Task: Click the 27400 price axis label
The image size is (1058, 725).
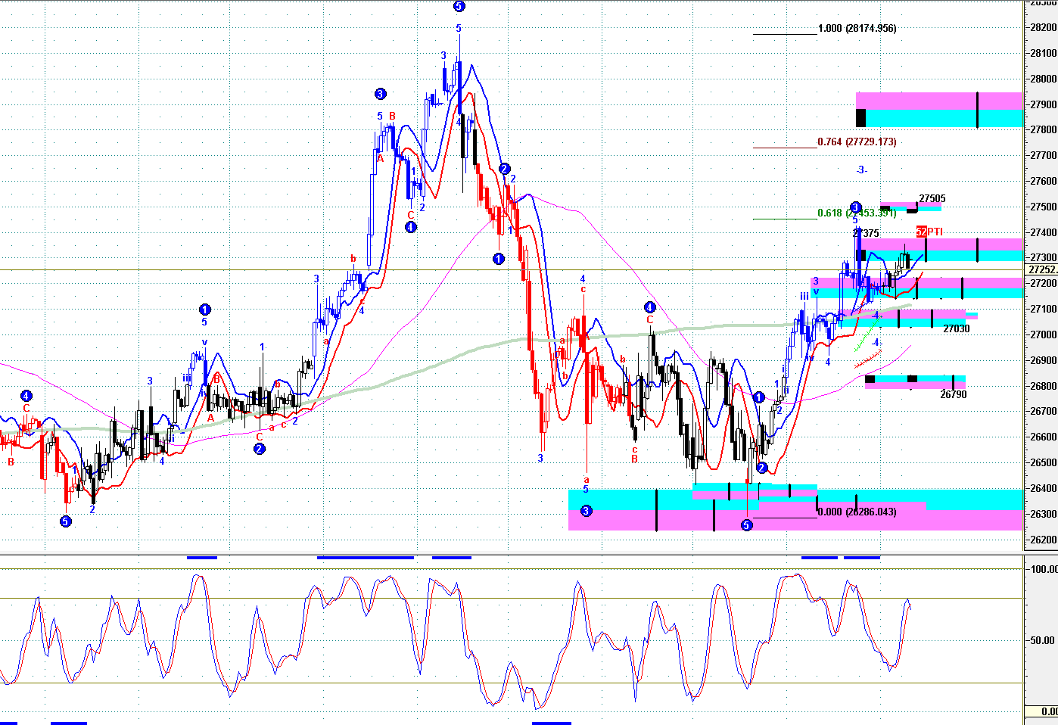Action: 1044,233
